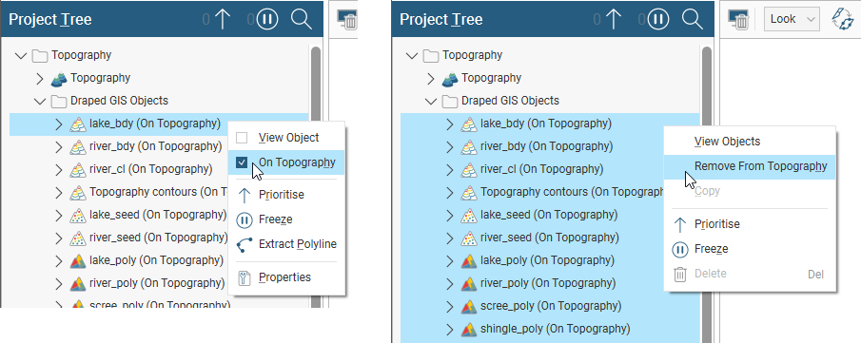
Task: Expand river_cl item in left Project Tree
Action: tap(59, 169)
